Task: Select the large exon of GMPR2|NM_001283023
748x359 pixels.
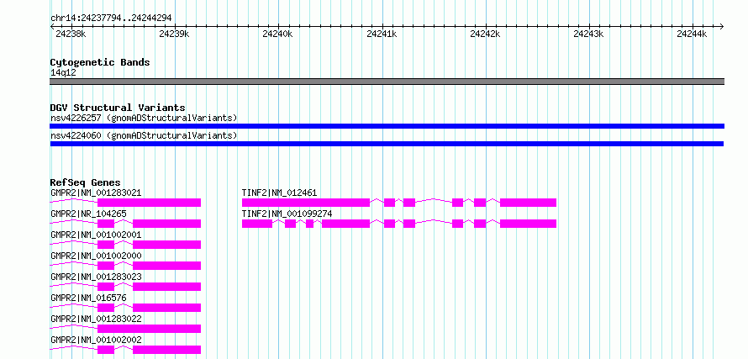Action: pos(167,287)
